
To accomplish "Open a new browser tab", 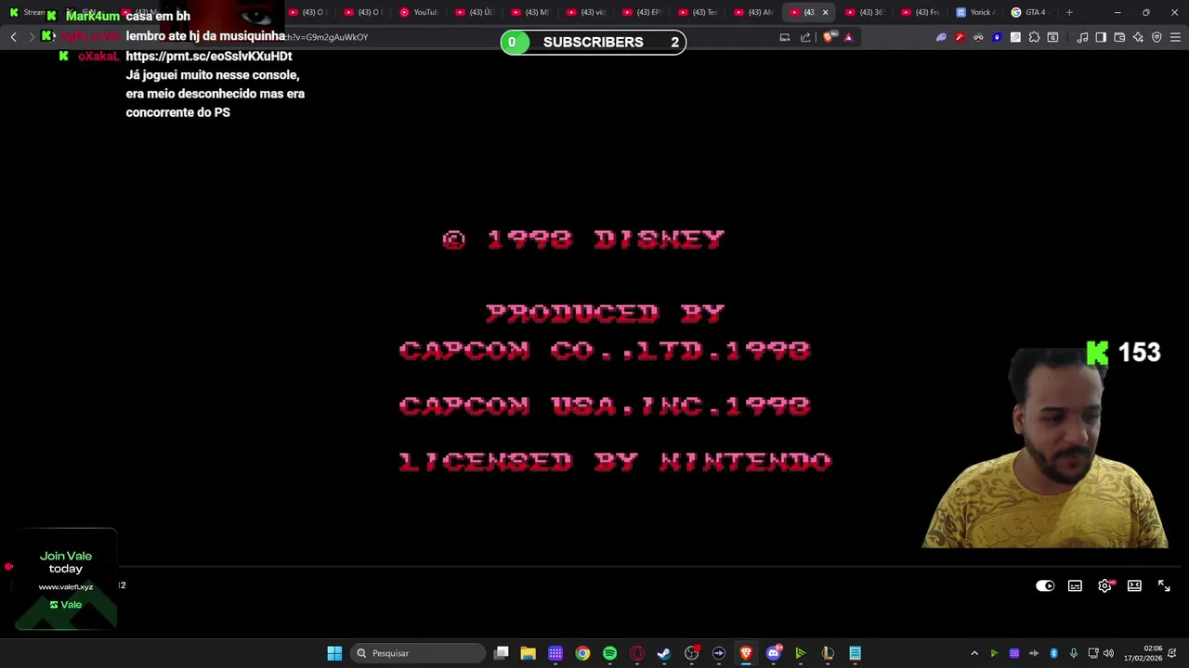I will [x=1069, y=12].
